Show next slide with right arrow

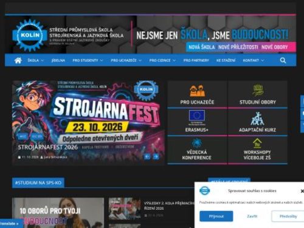[x=156, y=157]
